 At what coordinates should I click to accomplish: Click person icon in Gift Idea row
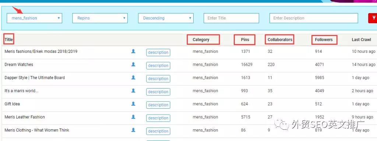point(133,104)
